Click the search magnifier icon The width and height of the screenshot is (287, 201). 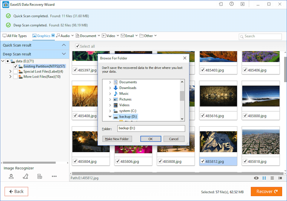click(241, 37)
